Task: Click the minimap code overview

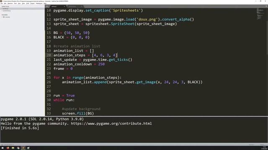Action: pyautogui.click(x=260, y=14)
